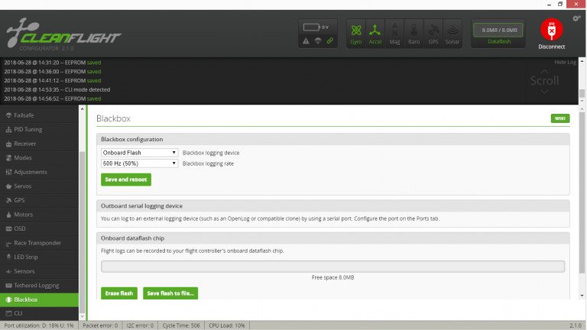Screen dimensions: 587x330
Task: Click the Save and reboot button
Action: [x=126, y=180]
